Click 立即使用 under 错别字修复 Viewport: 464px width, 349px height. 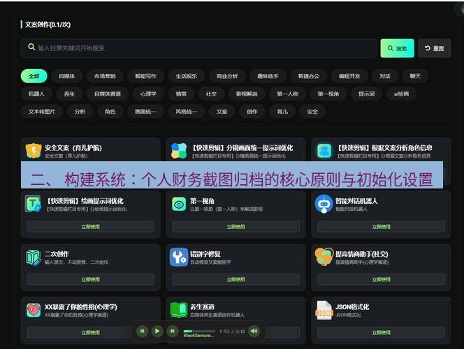(236, 279)
